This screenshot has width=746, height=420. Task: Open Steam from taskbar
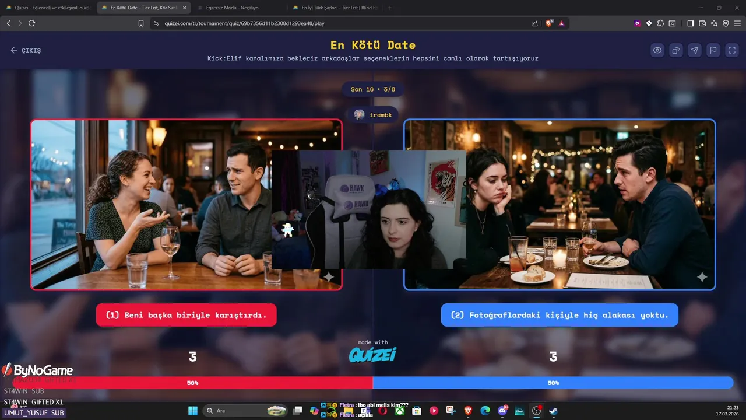click(x=554, y=411)
